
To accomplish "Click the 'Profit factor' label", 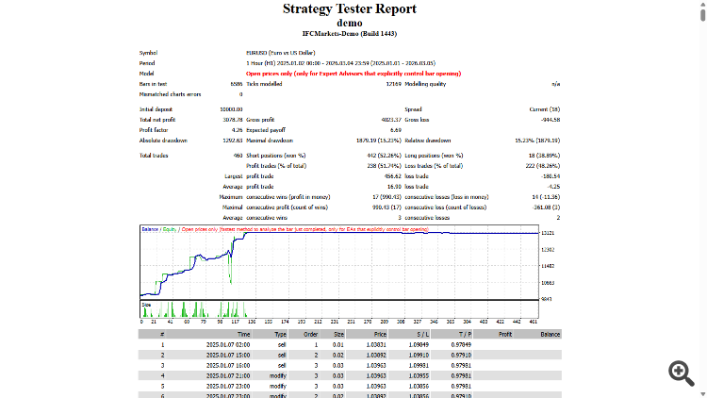I will [154, 130].
